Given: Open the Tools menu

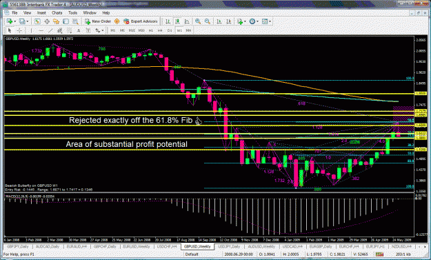Looking at the screenshot, I should 73,12.
